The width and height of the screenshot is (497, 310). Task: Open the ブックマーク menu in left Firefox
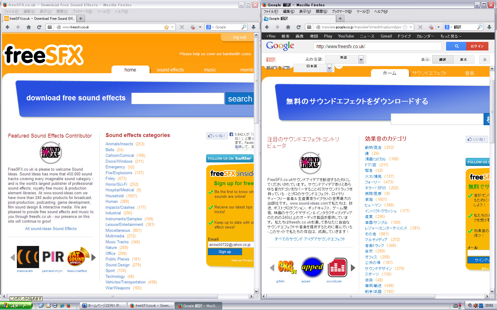82,12
